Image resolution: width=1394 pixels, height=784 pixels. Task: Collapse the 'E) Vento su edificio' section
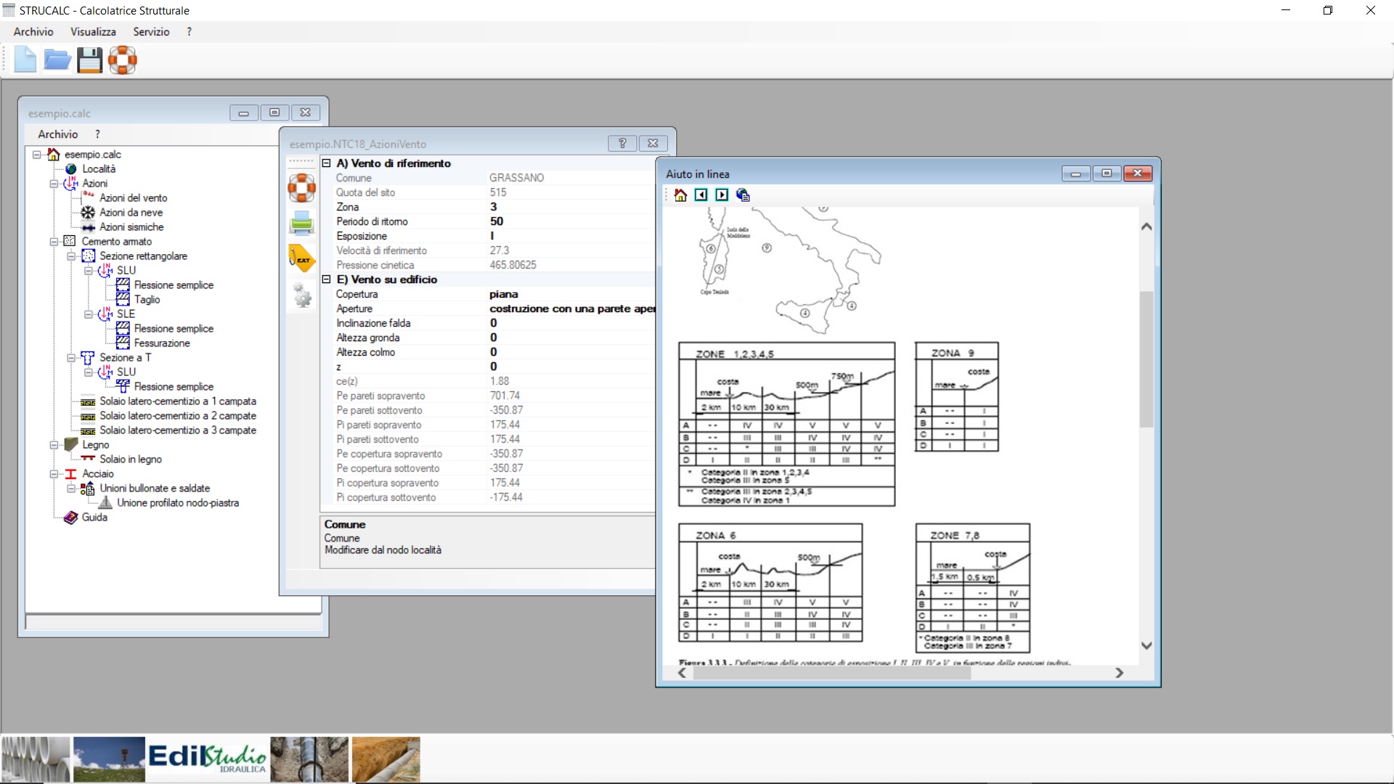[x=327, y=279]
